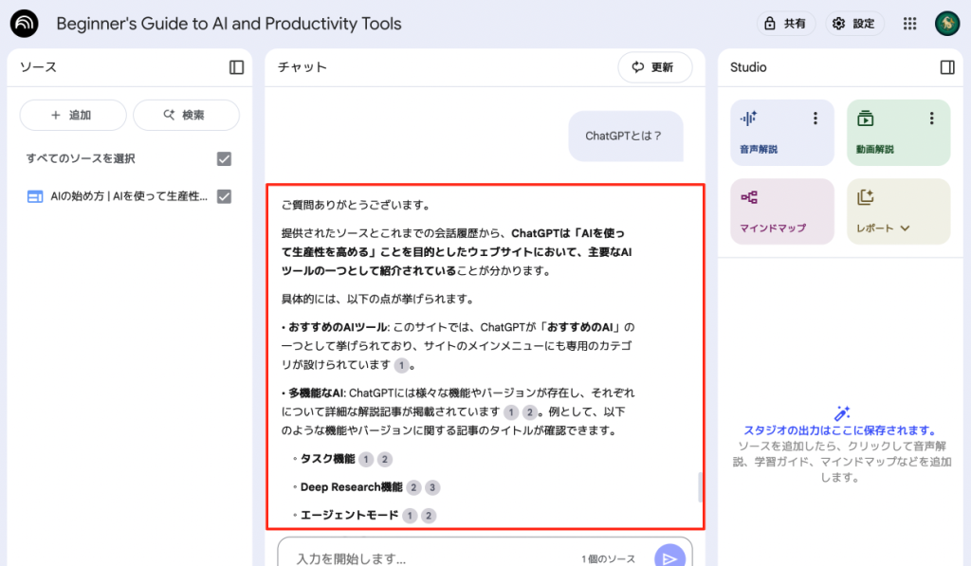
Task: Click the chat message input field
Action: pos(427,558)
